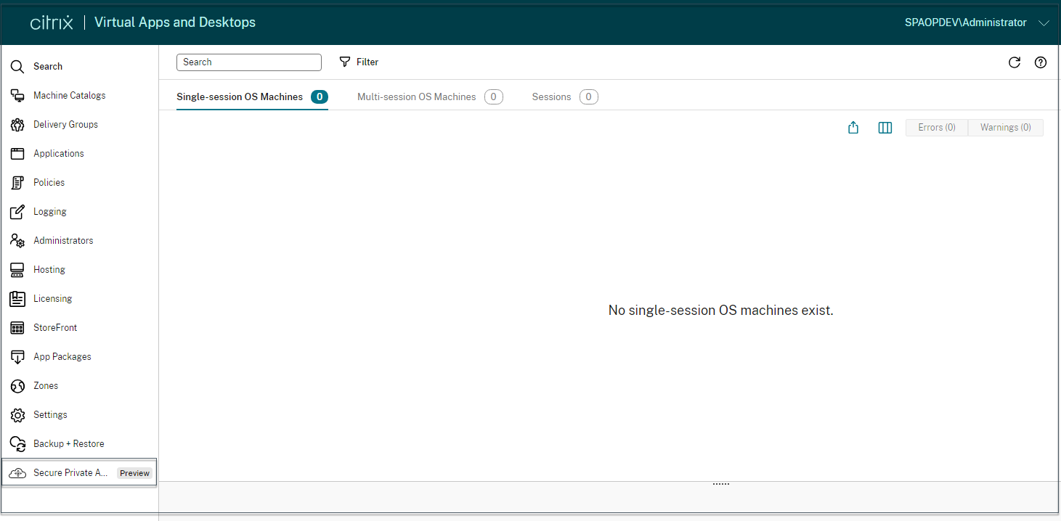The image size is (1061, 521).
Task: Click the StoreFront grid icon
Action: pyautogui.click(x=17, y=328)
